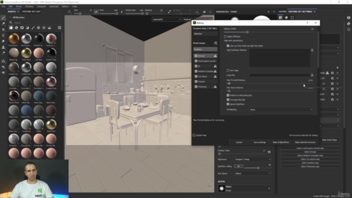Open the Camera001 dropdown in viewport
This screenshot has height=198, width=352.
167,20
